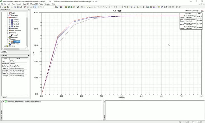This screenshot has height=123, width=205.
Task: Expand the Winding4 tree node
Action: pos(10,26)
